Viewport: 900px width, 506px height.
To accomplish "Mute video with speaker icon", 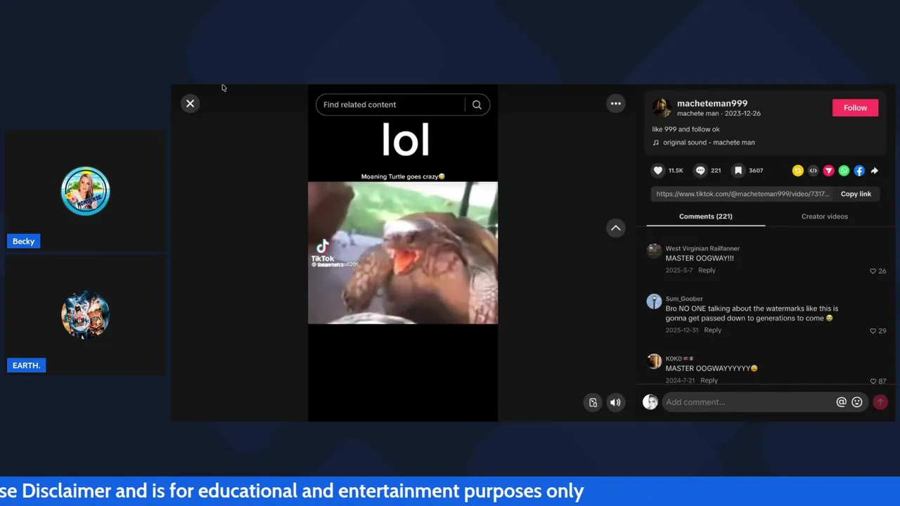I will 615,403.
